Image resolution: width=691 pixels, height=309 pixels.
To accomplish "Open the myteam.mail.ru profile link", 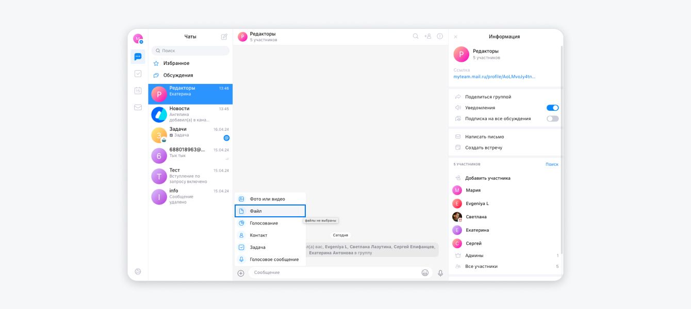I will pos(494,76).
